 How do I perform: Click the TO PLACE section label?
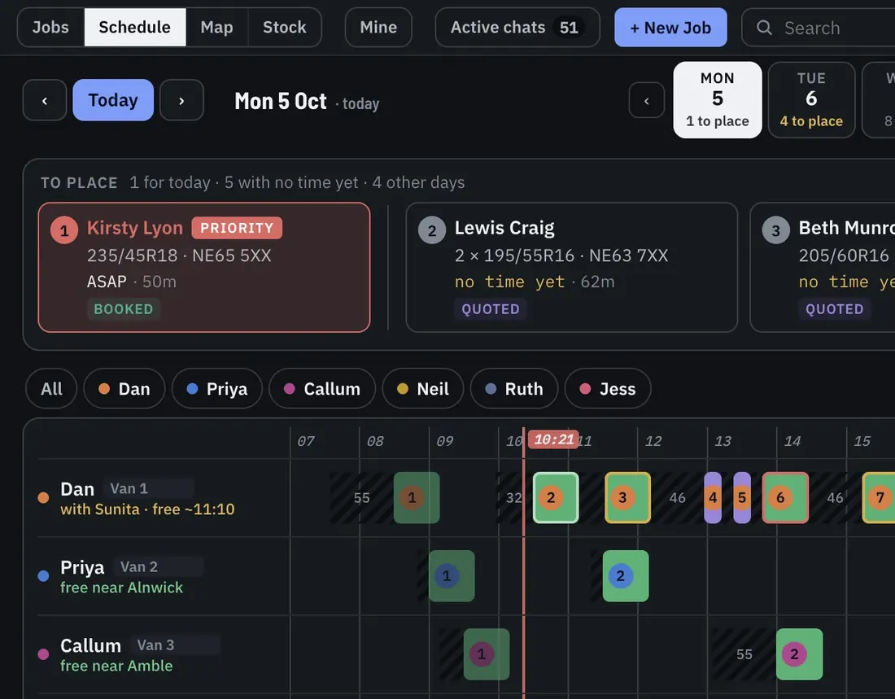[79, 183]
